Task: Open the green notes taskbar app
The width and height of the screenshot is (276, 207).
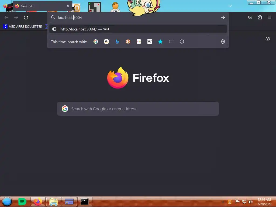Action: (x=22, y=202)
